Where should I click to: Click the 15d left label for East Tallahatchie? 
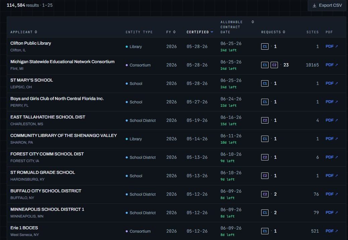[x=228, y=124]
